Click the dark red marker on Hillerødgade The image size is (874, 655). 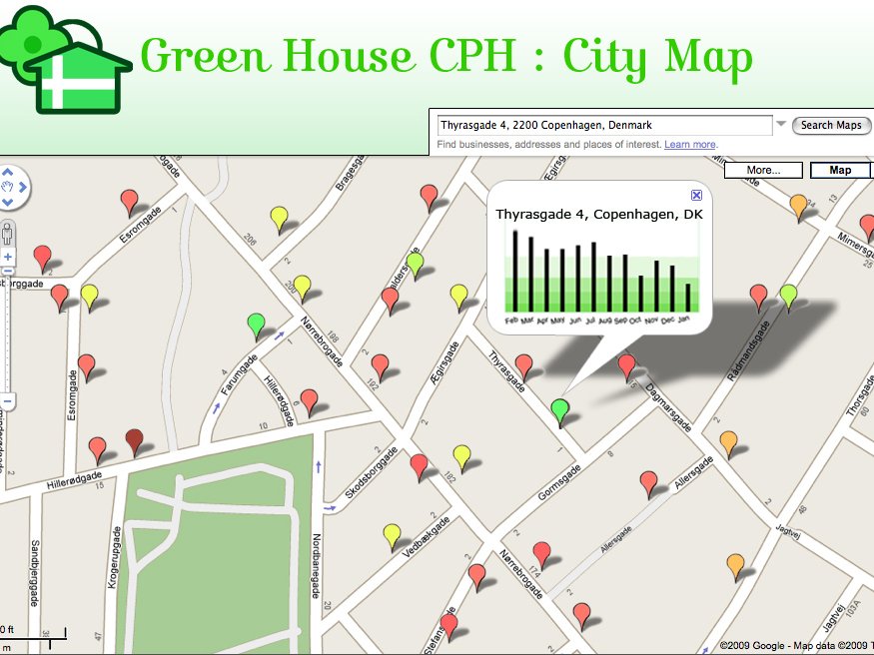click(134, 442)
